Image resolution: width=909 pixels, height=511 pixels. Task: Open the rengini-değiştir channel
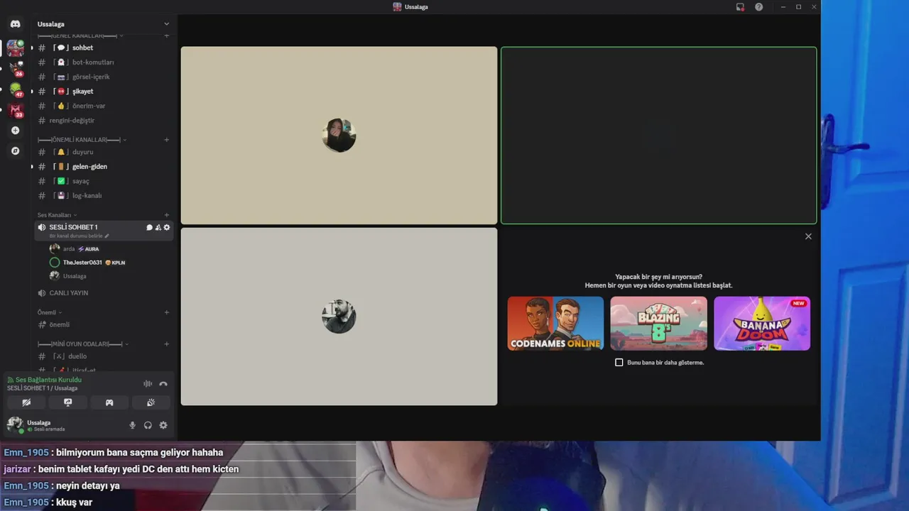pyautogui.click(x=104, y=121)
